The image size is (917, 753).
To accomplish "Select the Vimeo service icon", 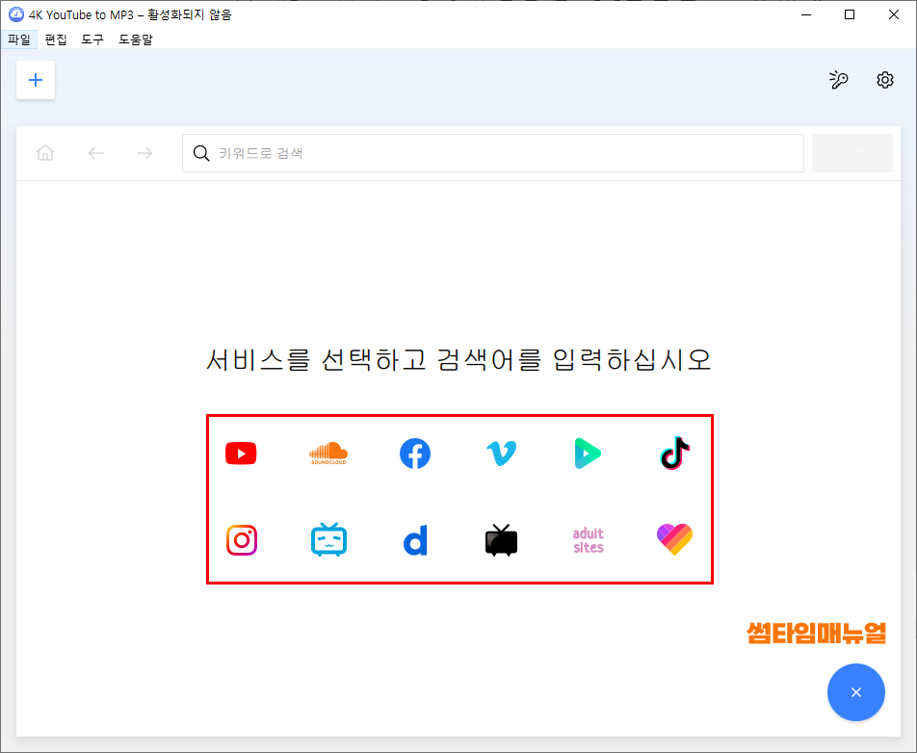I will (502, 454).
